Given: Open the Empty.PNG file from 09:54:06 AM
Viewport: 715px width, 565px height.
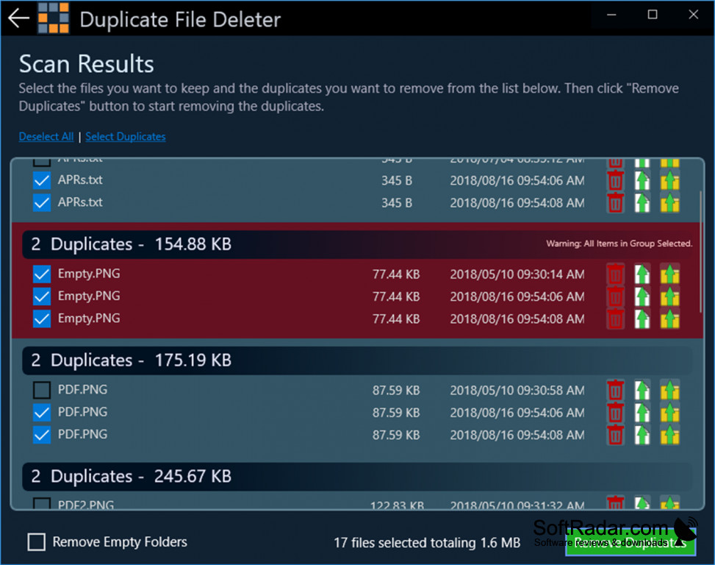Looking at the screenshot, I should (x=642, y=296).
